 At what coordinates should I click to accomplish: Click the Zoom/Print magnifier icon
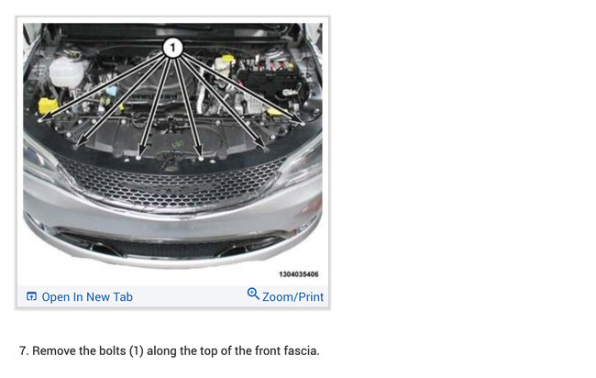[253, 294]
